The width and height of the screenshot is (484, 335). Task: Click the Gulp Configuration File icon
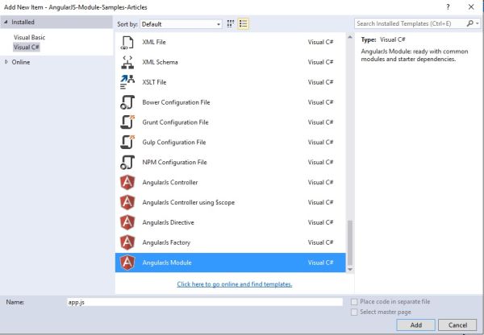[127, 142]
